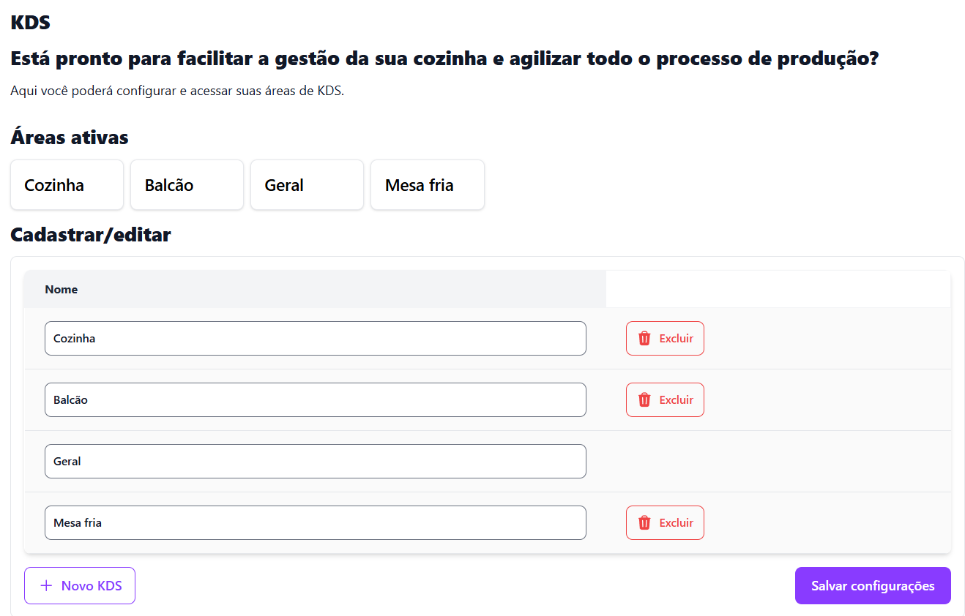Open the Cozinha active area card

[x=67, y=185]
